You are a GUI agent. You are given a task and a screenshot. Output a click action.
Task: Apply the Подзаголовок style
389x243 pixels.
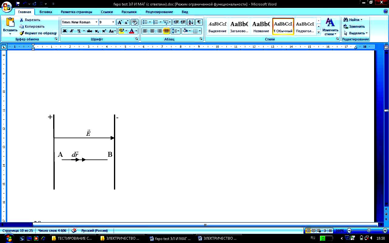305,26
